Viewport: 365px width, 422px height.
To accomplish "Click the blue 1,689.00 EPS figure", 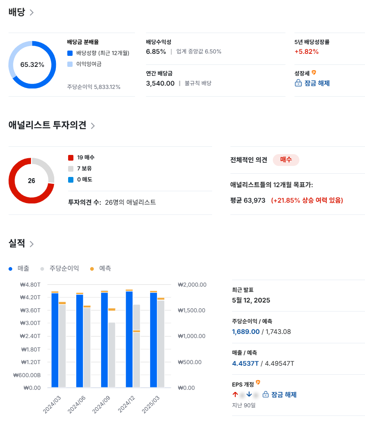I will 245,331.
